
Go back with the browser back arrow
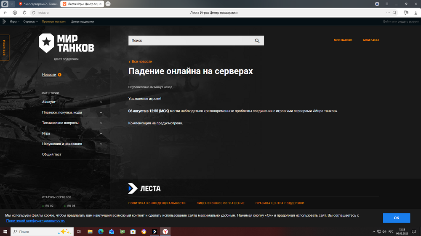click(x=5, y=13)
